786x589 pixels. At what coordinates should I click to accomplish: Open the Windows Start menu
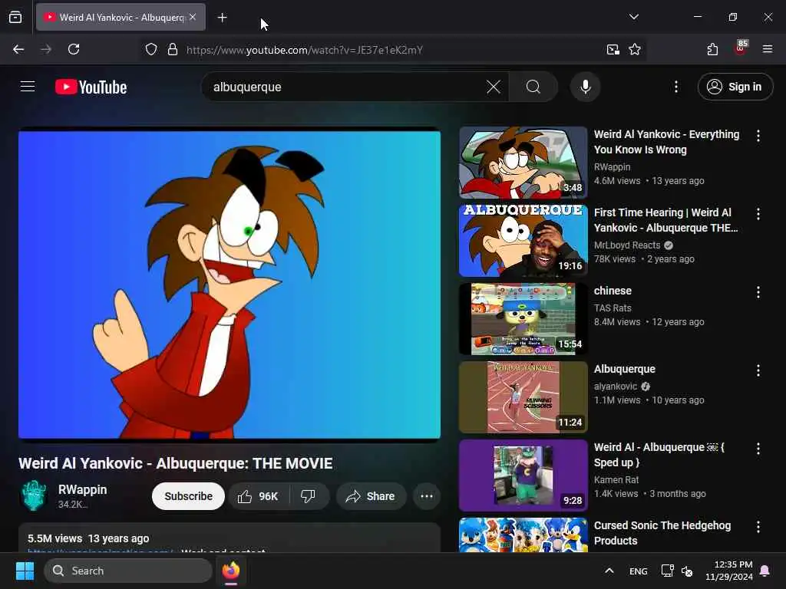25,571
